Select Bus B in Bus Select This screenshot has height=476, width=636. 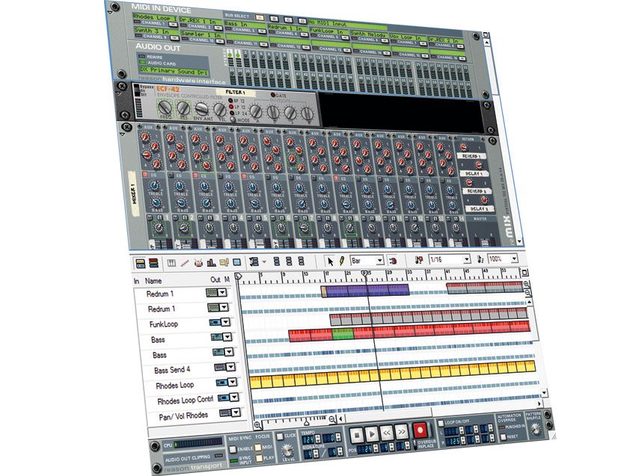coord(274,19)
